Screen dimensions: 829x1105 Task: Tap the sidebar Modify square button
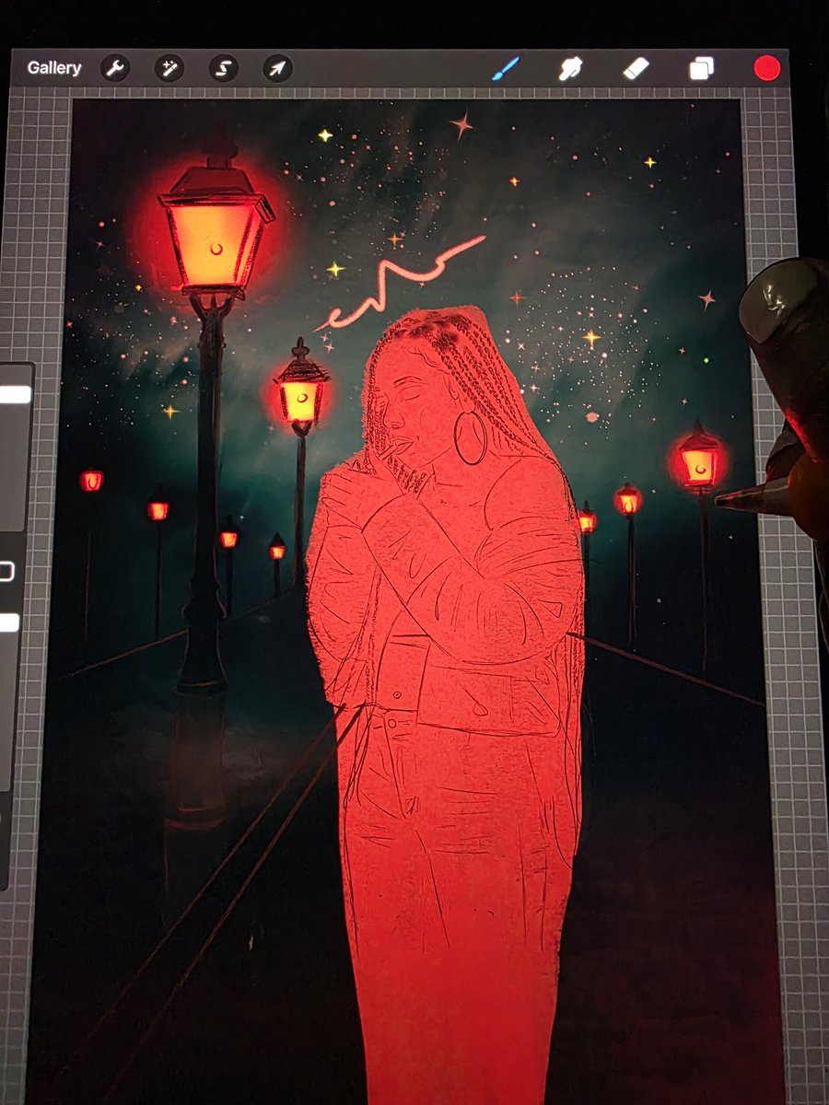pos(6,572)
